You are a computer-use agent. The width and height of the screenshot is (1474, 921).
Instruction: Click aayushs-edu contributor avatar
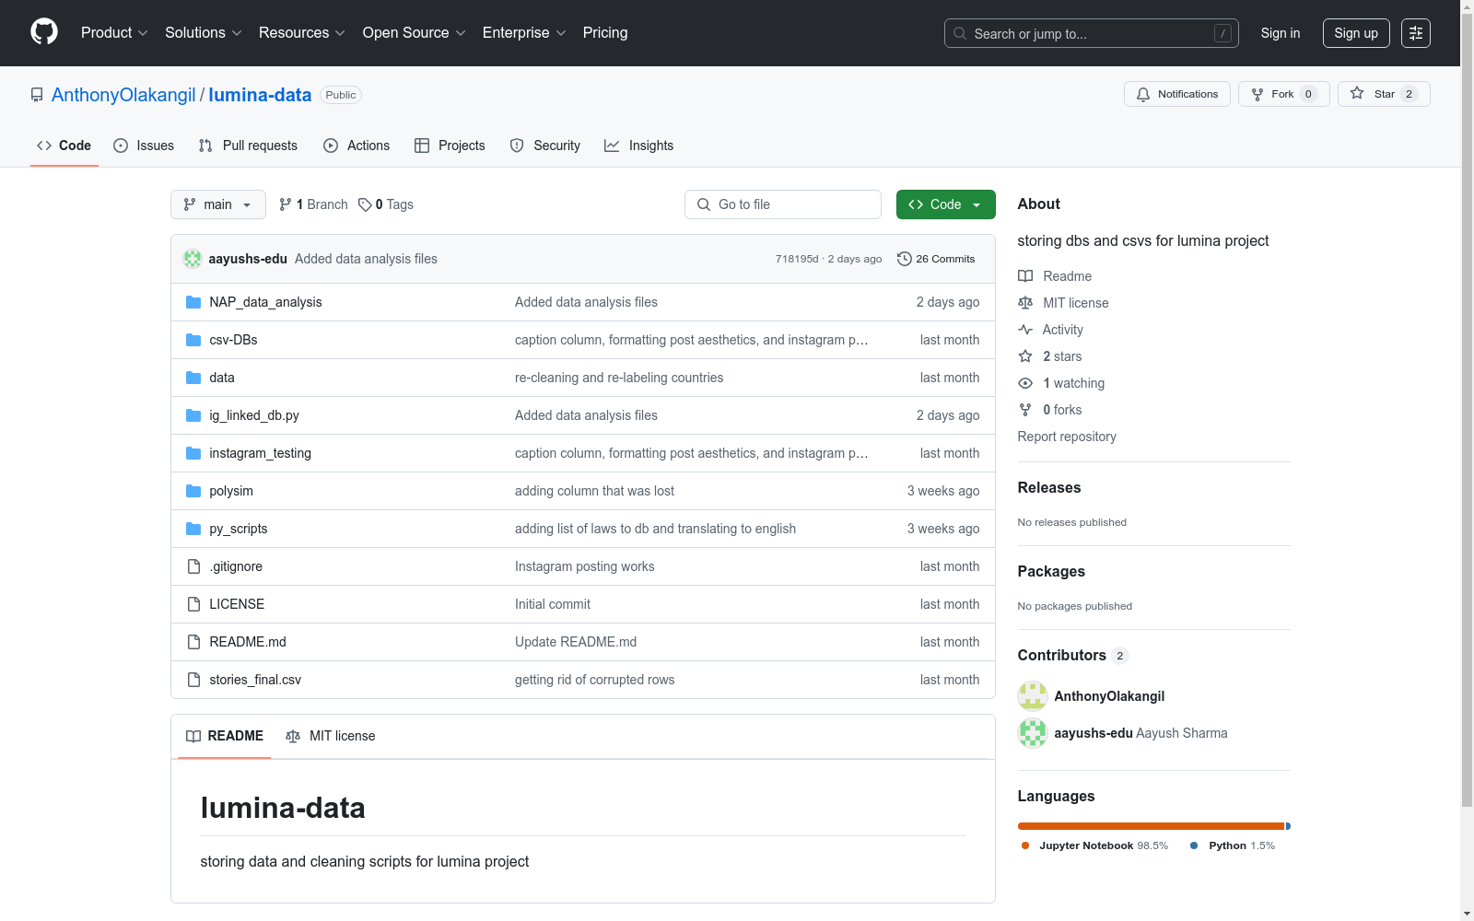click(x=1033, y=733)
